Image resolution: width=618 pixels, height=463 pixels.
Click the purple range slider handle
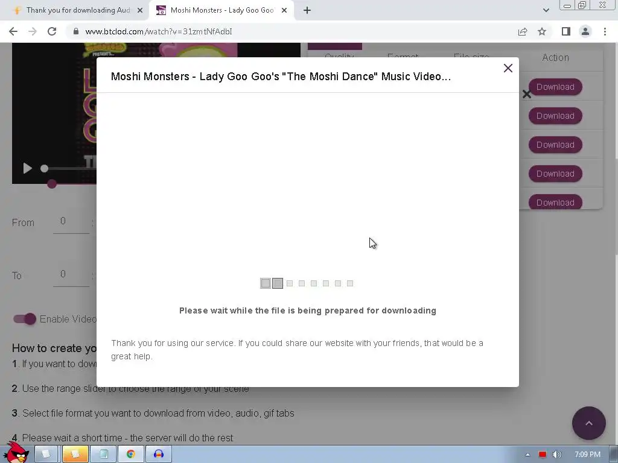coord(52,184)
